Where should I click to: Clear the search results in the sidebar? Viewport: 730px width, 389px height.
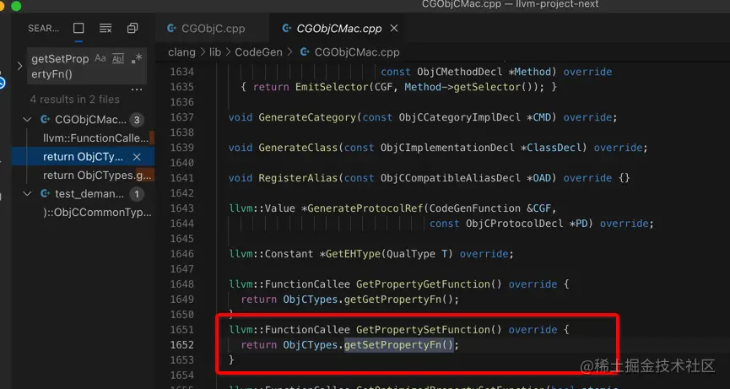(105, 29)
